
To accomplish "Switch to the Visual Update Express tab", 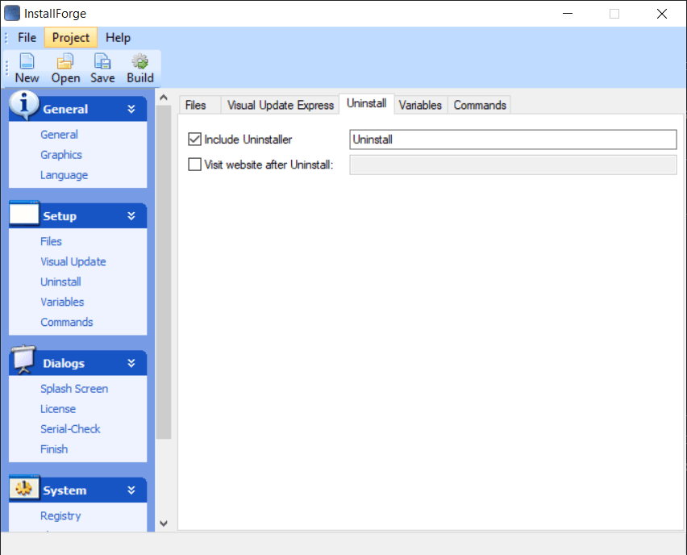I will coord(281,105).
